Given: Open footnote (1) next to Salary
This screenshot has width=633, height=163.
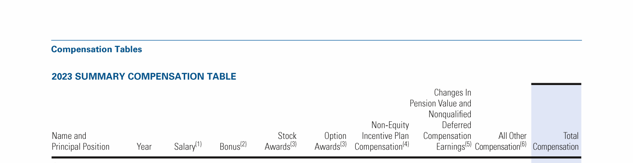Looking at the screenshot, I should (x=198, y=144).
